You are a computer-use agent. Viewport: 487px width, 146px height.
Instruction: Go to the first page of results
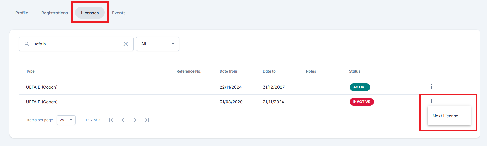(111, 120)
